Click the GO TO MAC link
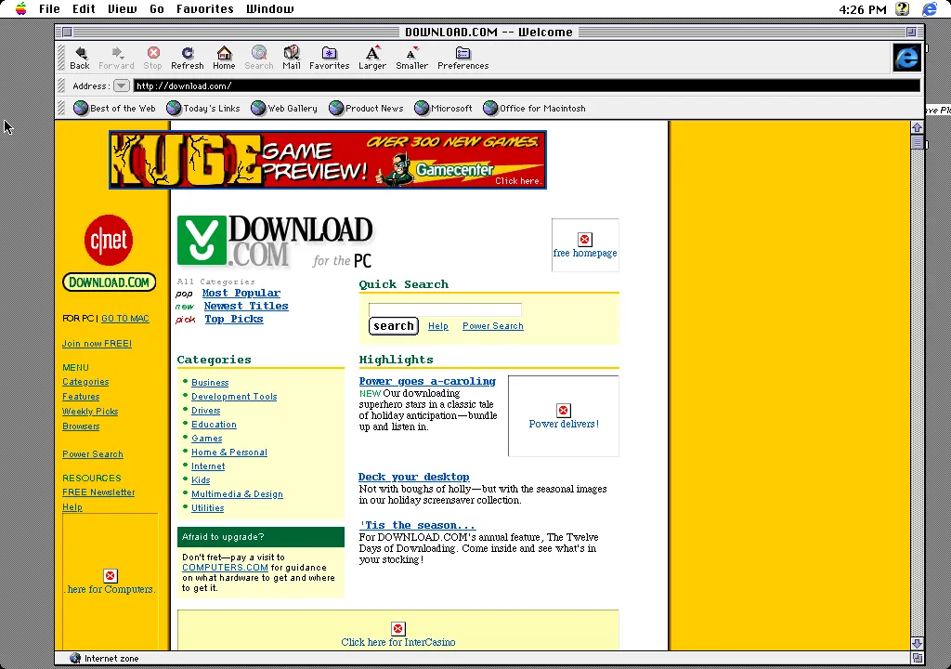The width and height of the screenshot is (951, 669). [125, 318]
